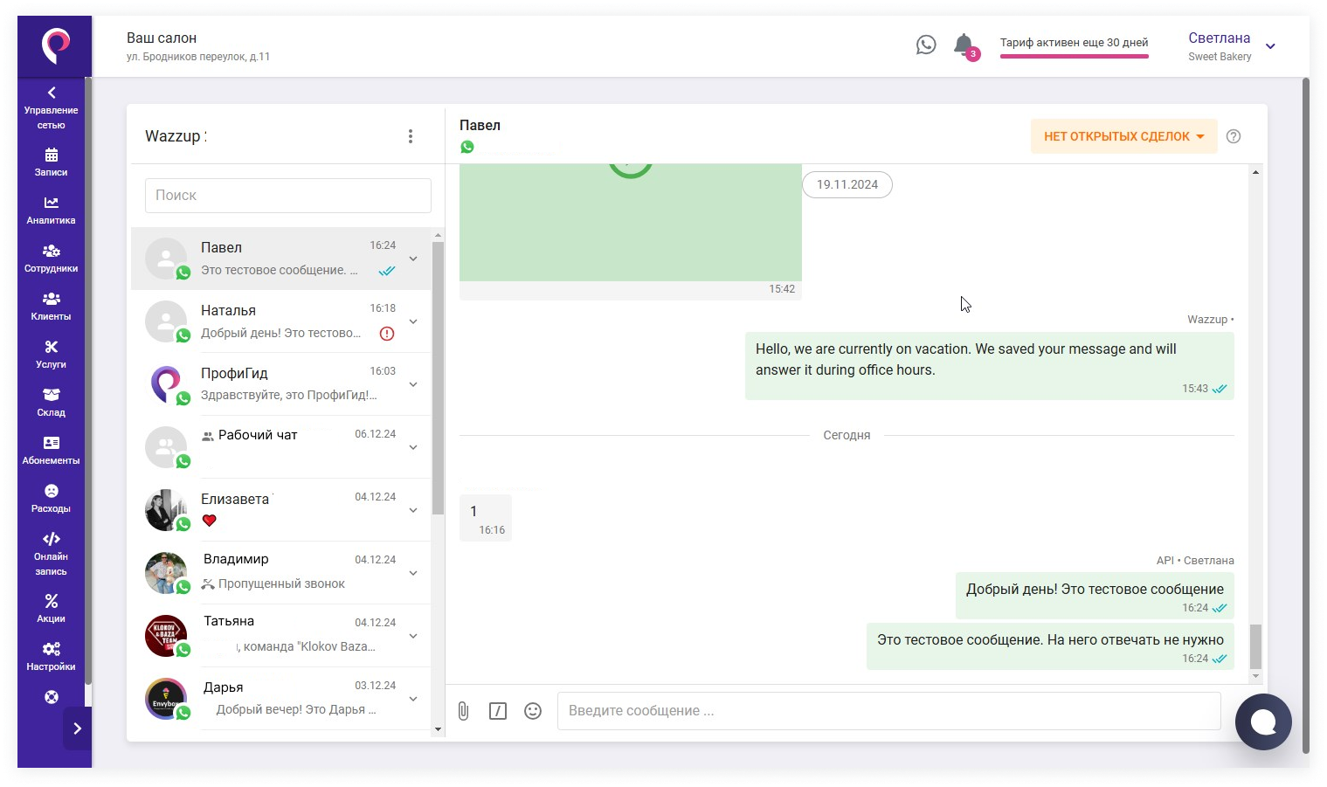1327x787 pixels.
Task: Expand options chevron for Наталья chat
Action: click(413, 321)
